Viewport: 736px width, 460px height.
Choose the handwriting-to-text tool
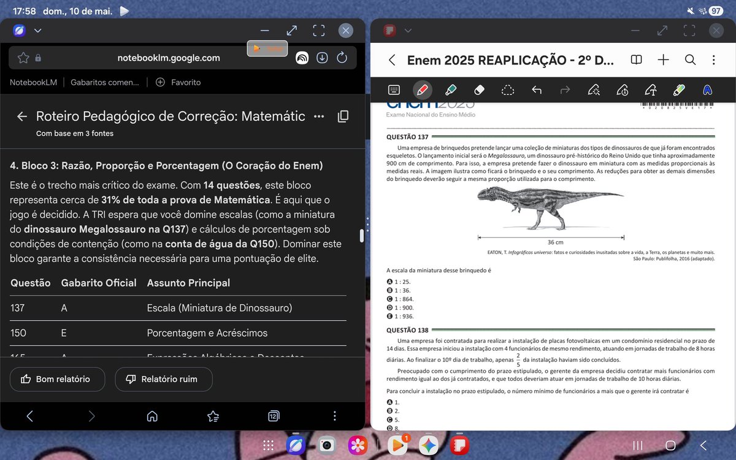[651, 90]
